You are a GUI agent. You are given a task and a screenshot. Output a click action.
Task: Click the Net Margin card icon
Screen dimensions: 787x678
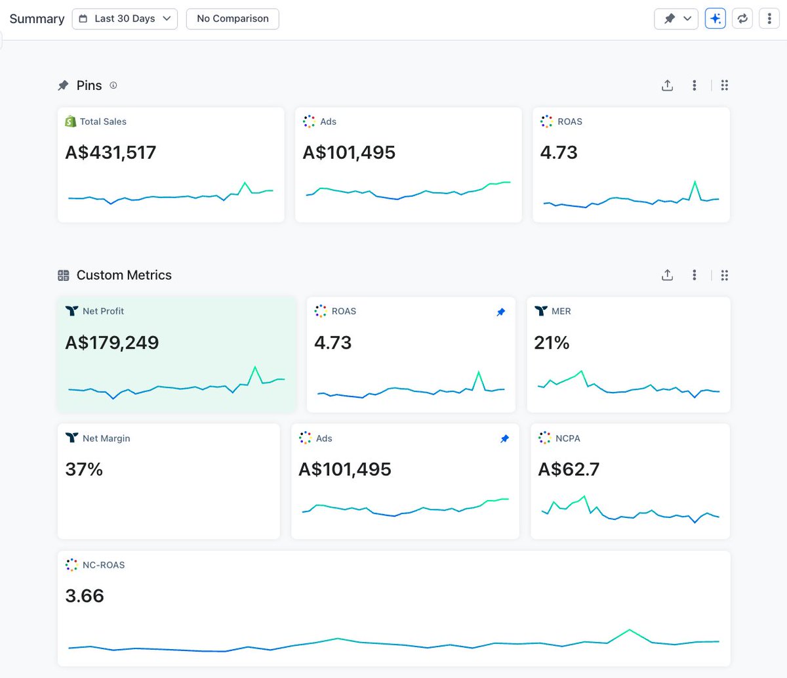coord(71,438)
